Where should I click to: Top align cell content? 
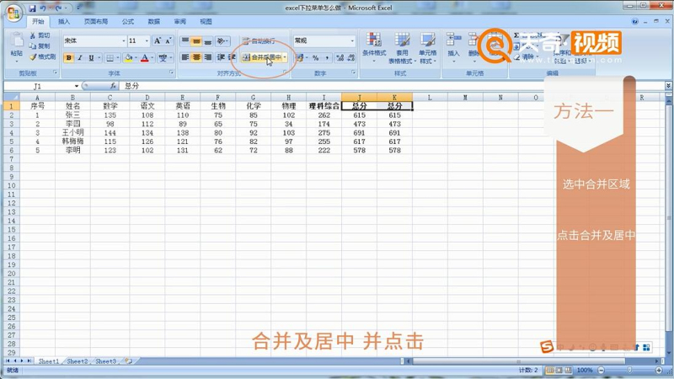[185, 40]
